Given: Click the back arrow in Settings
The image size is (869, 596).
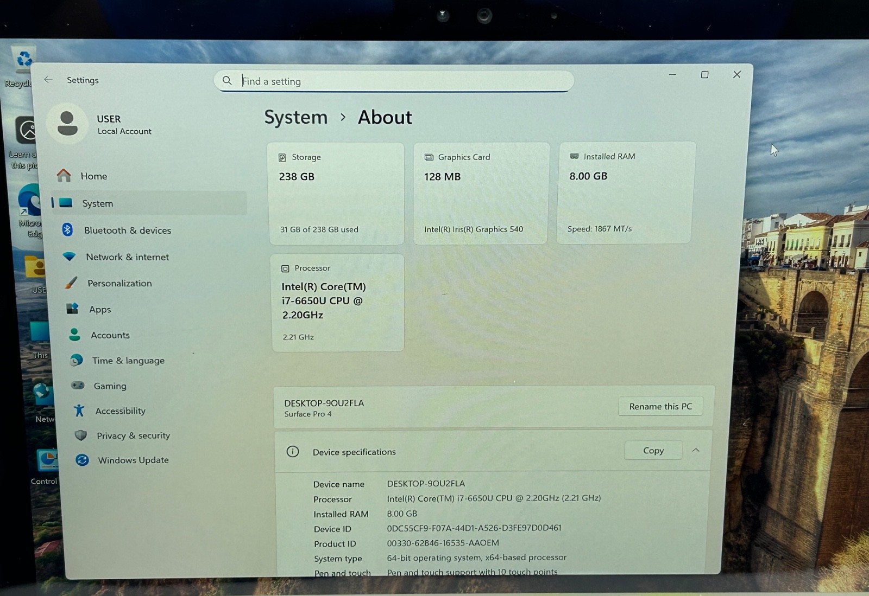Looking at the screenshot, I should [x=48, y=79].
